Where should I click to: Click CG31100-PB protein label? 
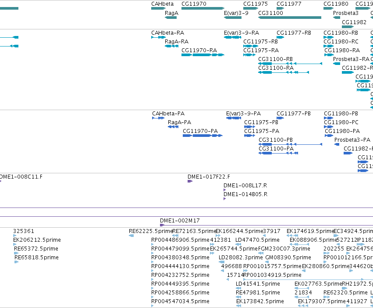(276, 140)
